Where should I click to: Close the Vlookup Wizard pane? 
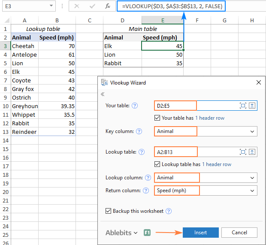259,83
